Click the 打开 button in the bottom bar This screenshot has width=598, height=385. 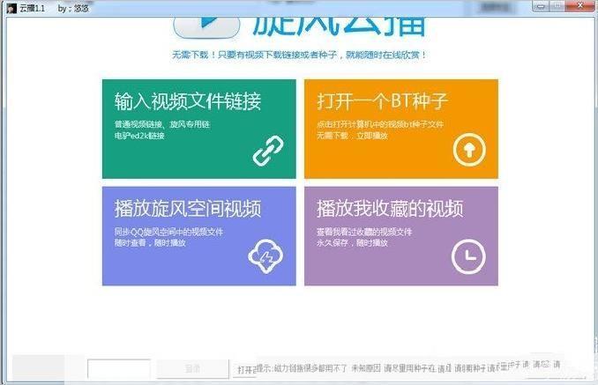[245, 369]
